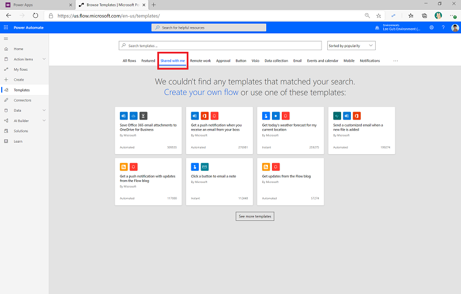Screen dimensions: 461x294
Task: Open today's weather forecast template
Action: (x=290, y=131)
